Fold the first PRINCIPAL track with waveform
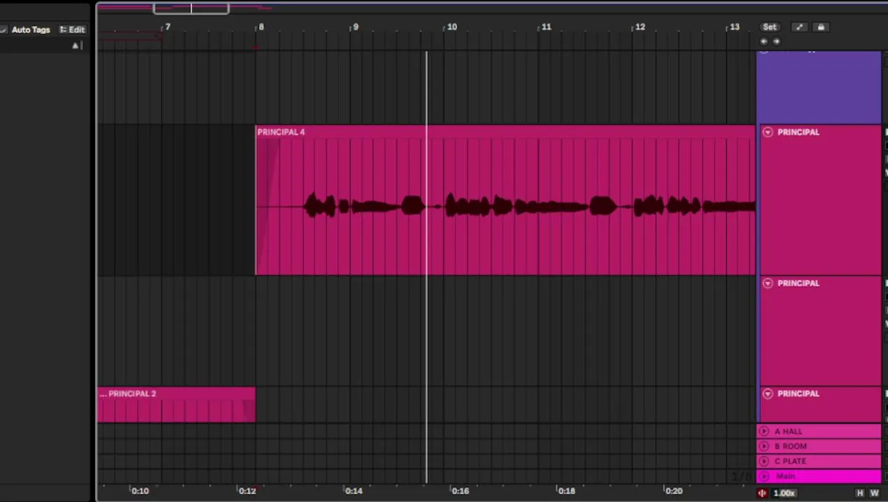Screen dimensions: 888x502 point(768,132)
